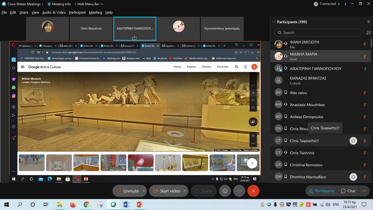The image size is (373, 210).
Task: Open the Webex reactions emoji button
Action: 225,191
